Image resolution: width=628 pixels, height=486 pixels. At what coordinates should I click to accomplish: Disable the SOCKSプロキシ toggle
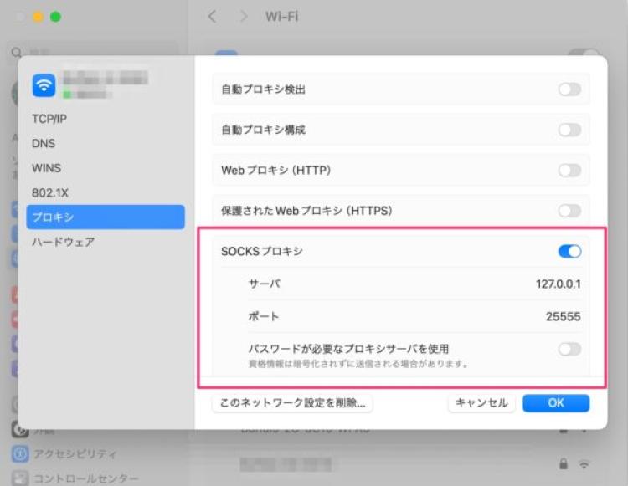pyautogui.click(x=569, y=251)
